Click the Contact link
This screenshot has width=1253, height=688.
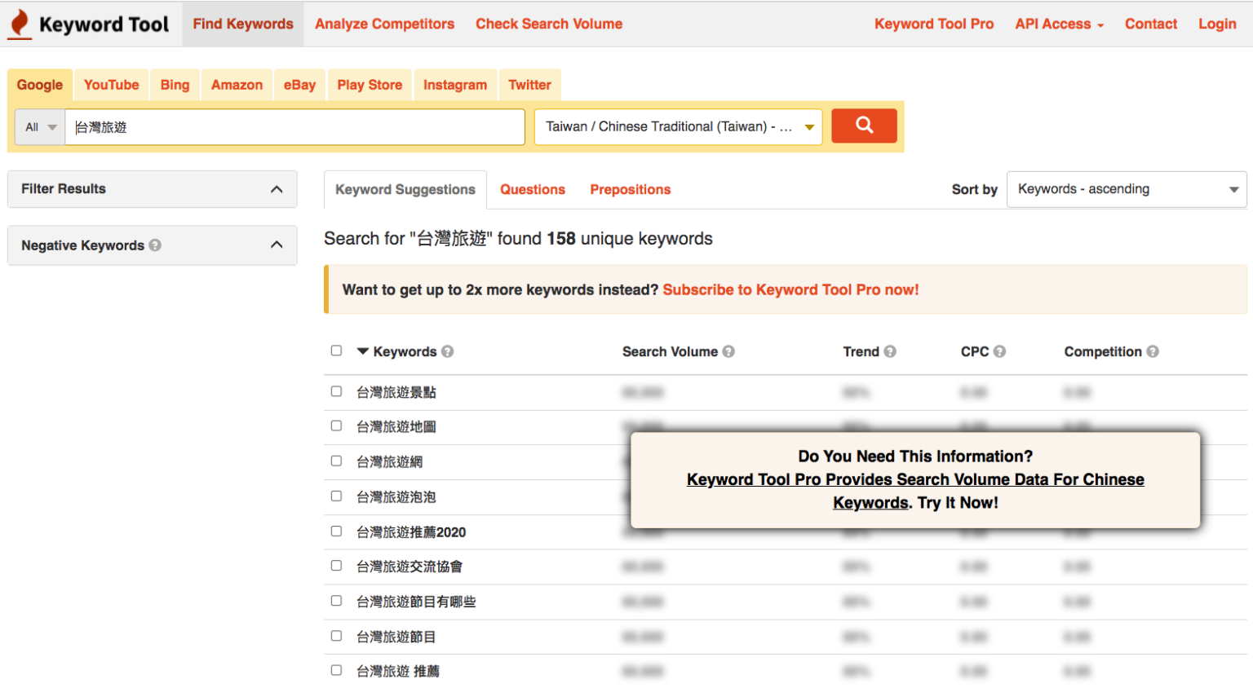[x=1151, y=24]
